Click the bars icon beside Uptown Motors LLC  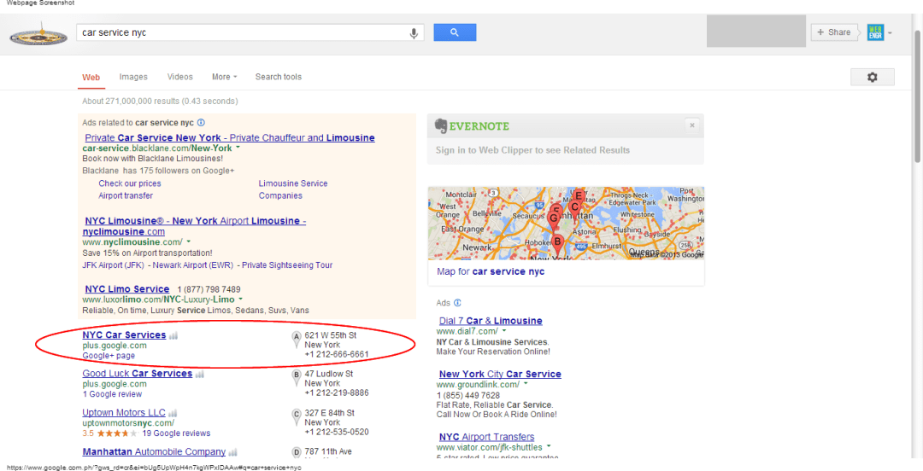pos(173,413)
